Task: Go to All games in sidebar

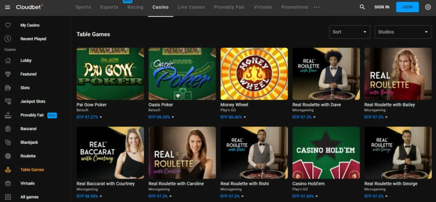Action: click(29, 197)
